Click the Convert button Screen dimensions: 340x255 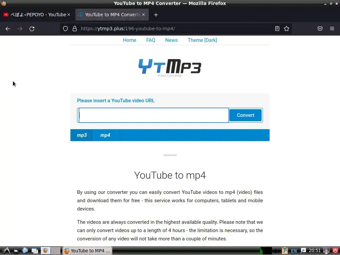point(245,115)
